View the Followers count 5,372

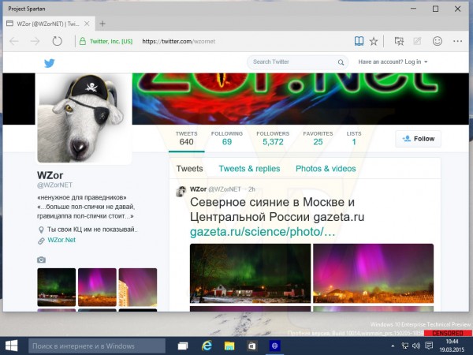[273, 139]
